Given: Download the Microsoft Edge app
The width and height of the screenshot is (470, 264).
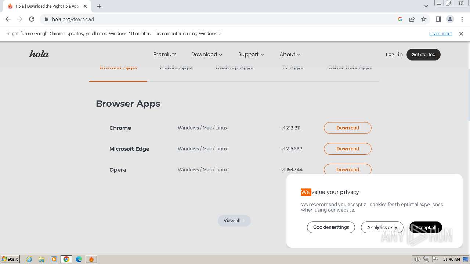Looking at the screenshot, I should coord(348,149).
